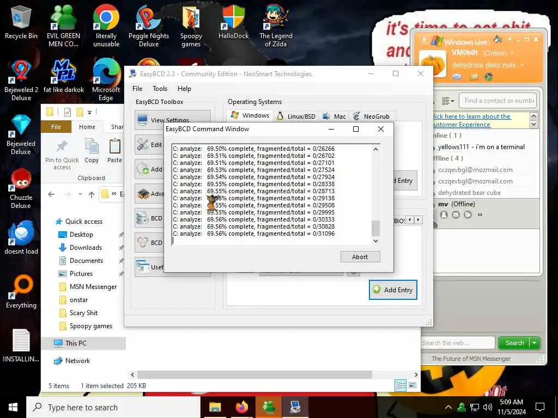Open Messenger contact list layout dropdown
The height and width of the screenshot is (418, 558).
tap(448, 101)
